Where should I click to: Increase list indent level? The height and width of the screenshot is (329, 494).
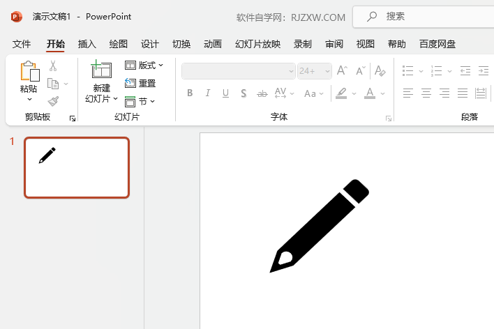(484, 71)
